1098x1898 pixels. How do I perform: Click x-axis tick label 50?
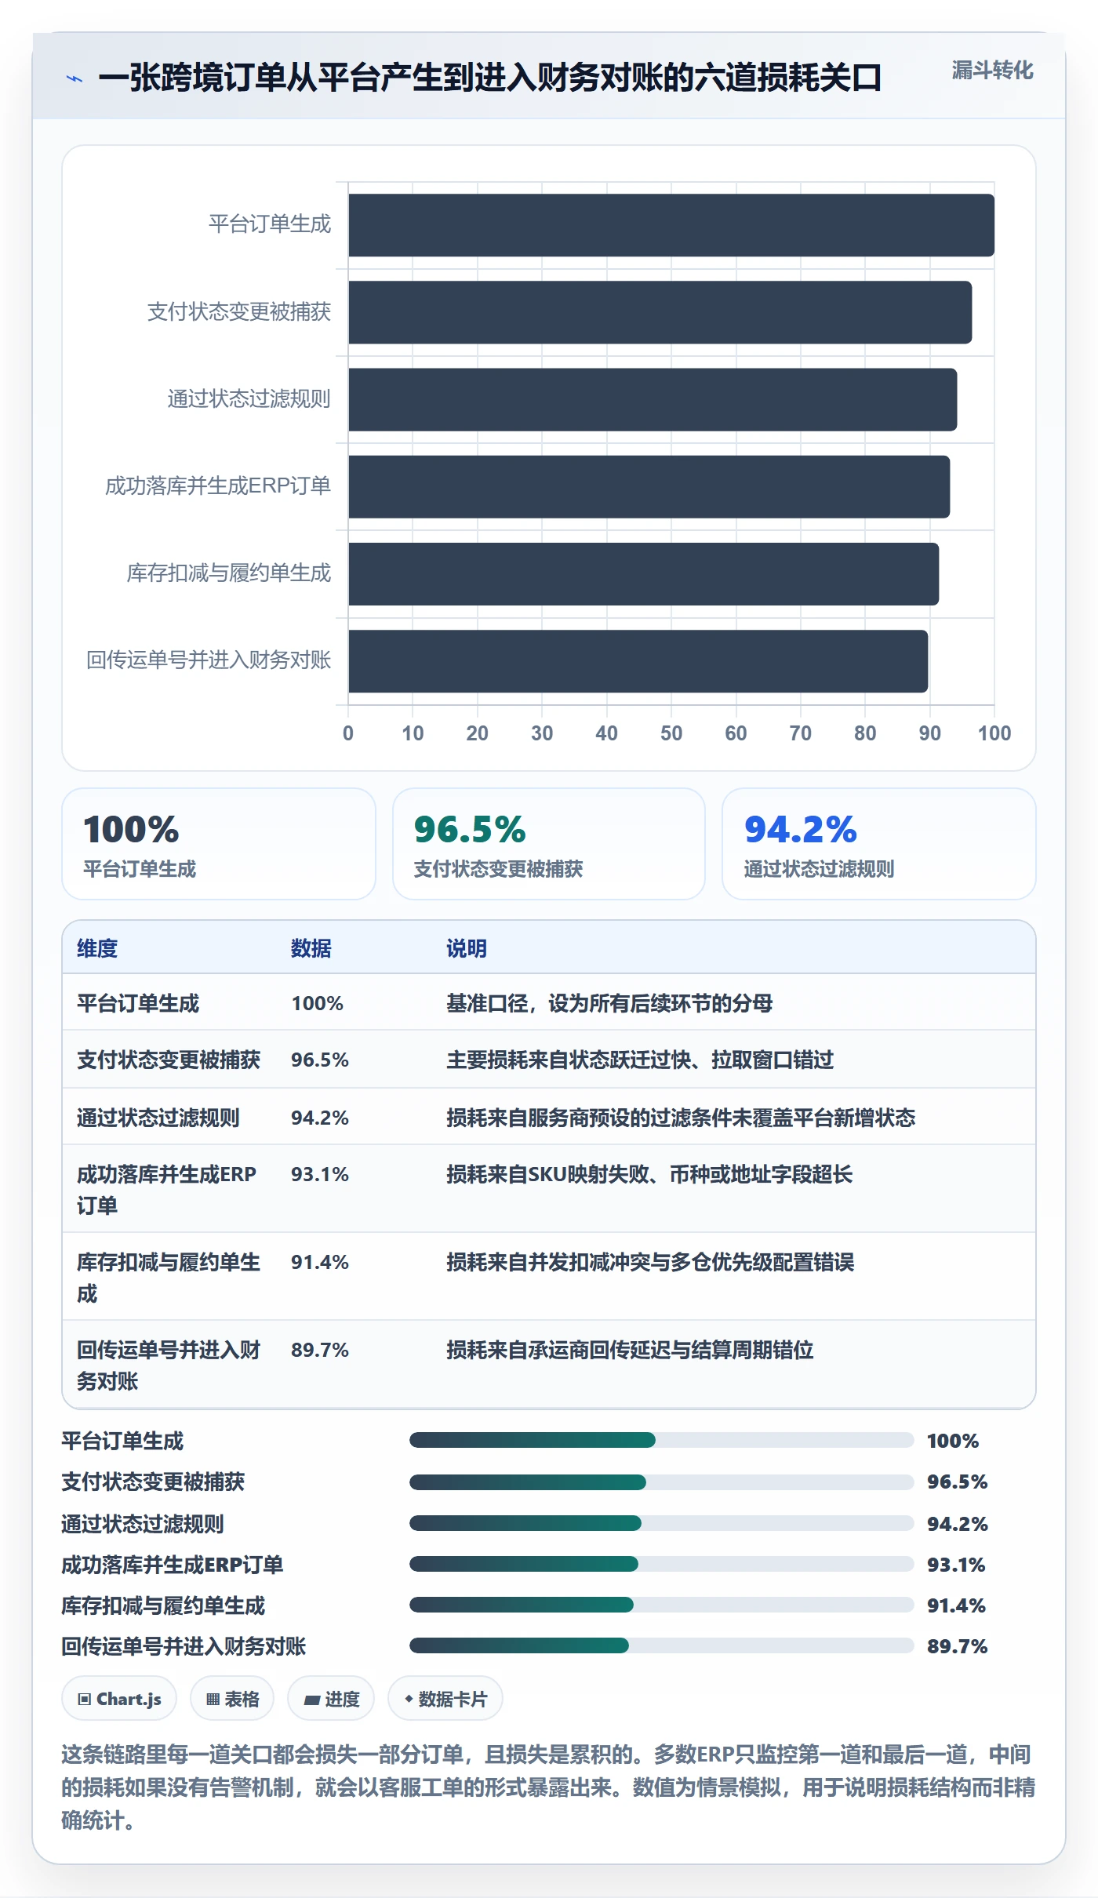coord(671,733)
